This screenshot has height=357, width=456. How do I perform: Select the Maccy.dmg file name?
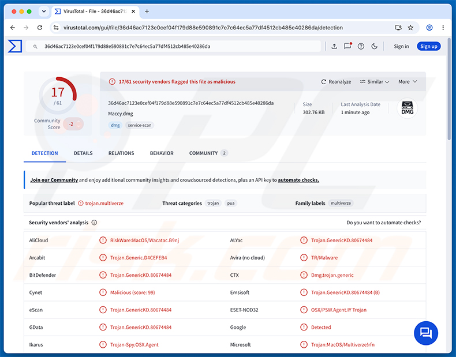(121, 114)
